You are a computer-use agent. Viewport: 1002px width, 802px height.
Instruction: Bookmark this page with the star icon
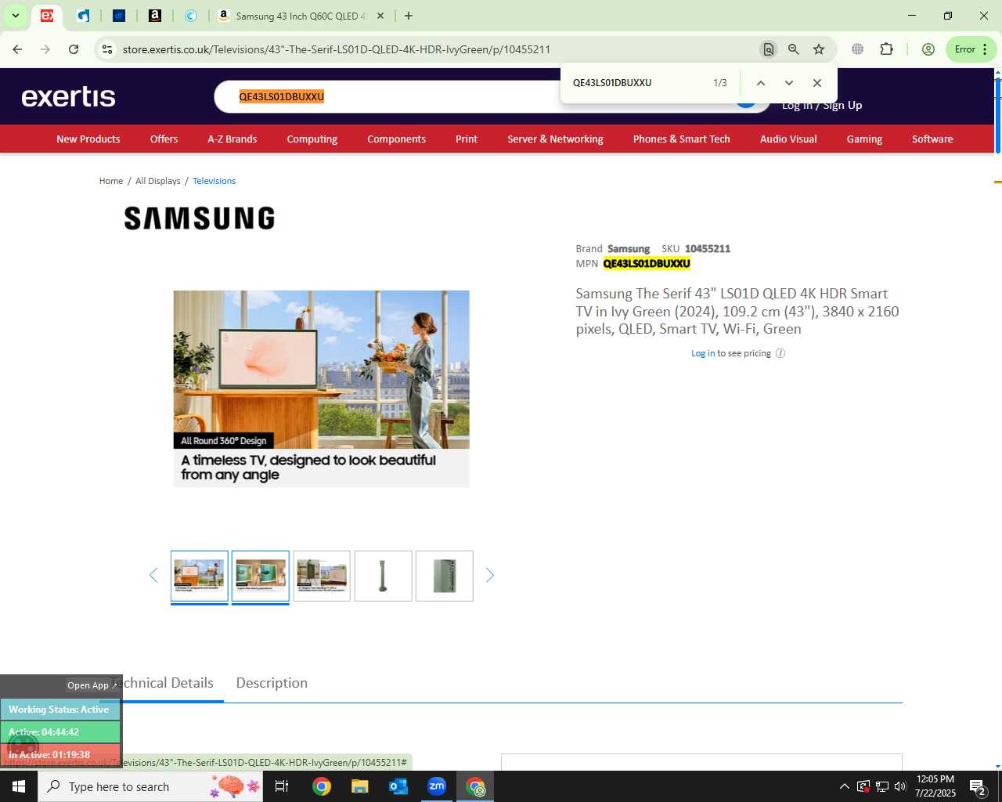pos(819,49)
